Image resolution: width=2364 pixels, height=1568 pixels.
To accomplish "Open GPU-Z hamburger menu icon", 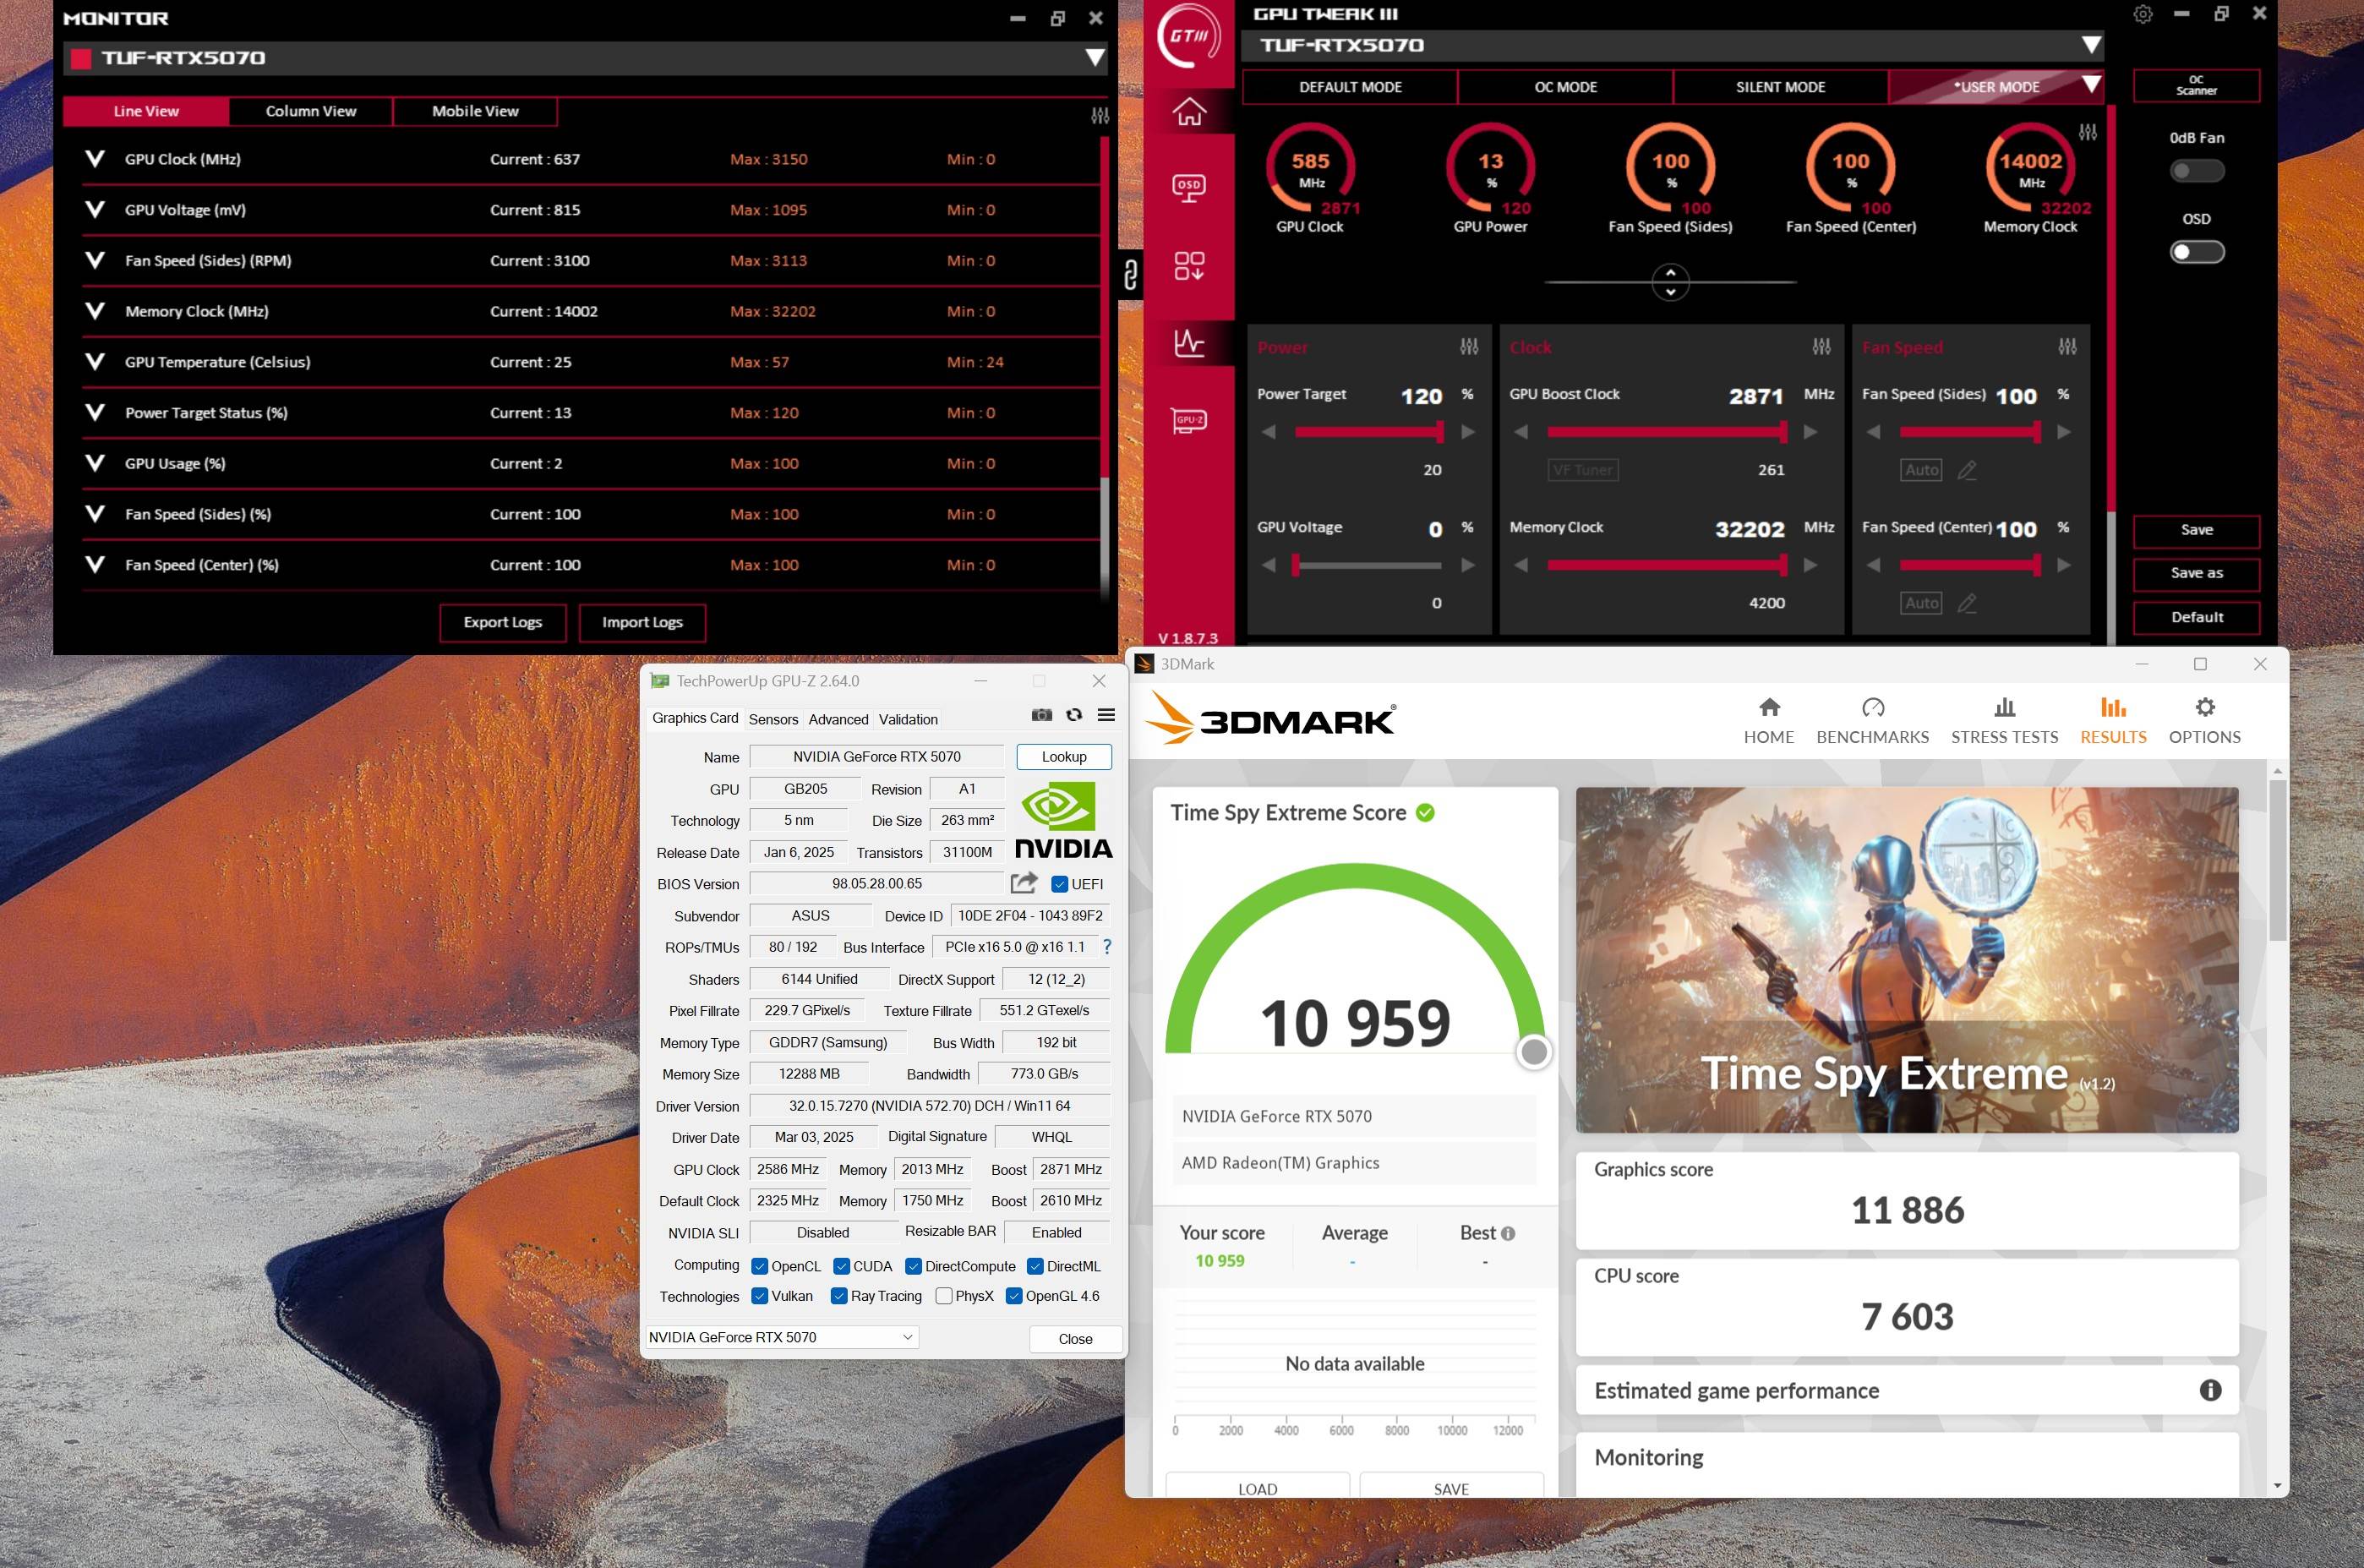I will [x=1106, y=715].
